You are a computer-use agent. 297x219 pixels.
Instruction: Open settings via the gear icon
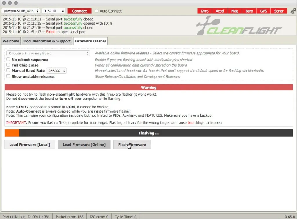(x=293, y=11)
